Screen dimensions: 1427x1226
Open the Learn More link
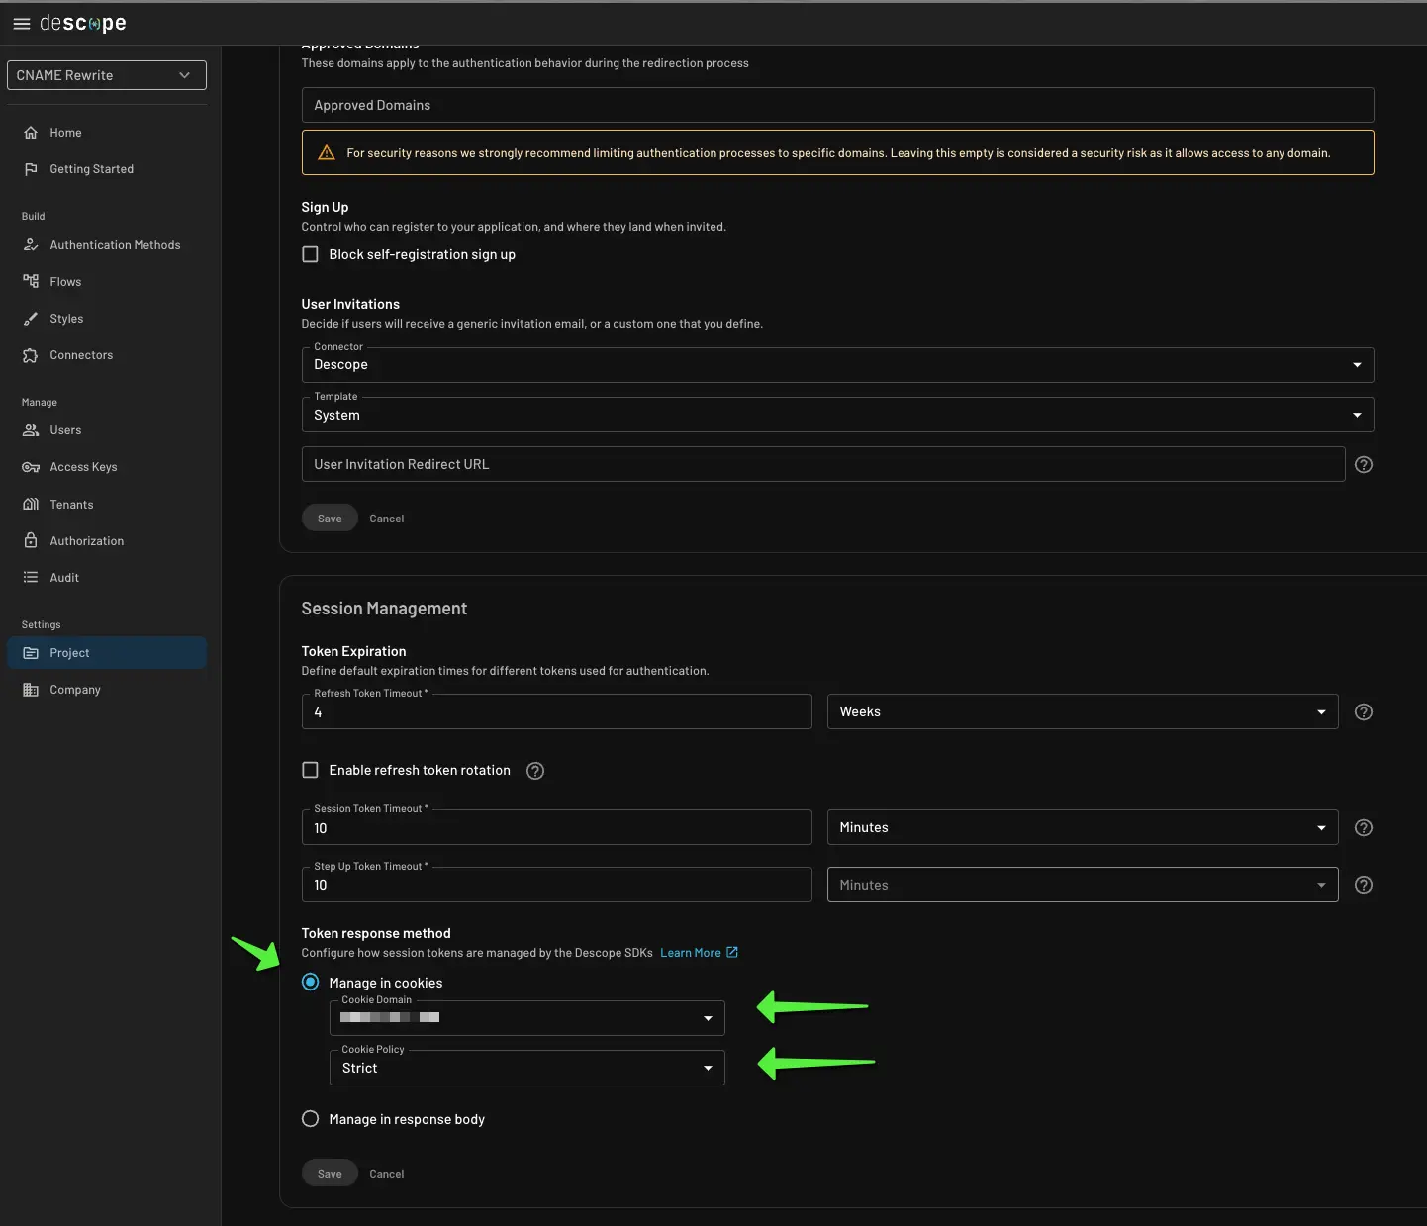[x=691, y=953]
